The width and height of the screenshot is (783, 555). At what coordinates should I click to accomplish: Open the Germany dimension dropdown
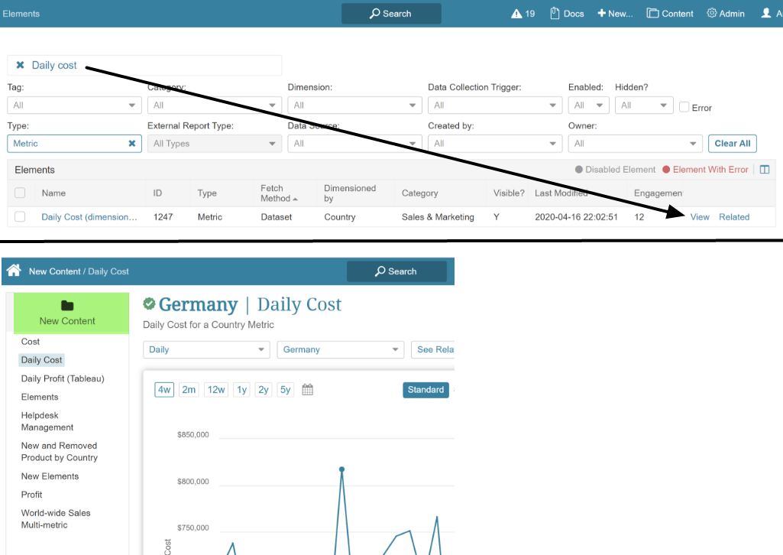click(340, 349)
